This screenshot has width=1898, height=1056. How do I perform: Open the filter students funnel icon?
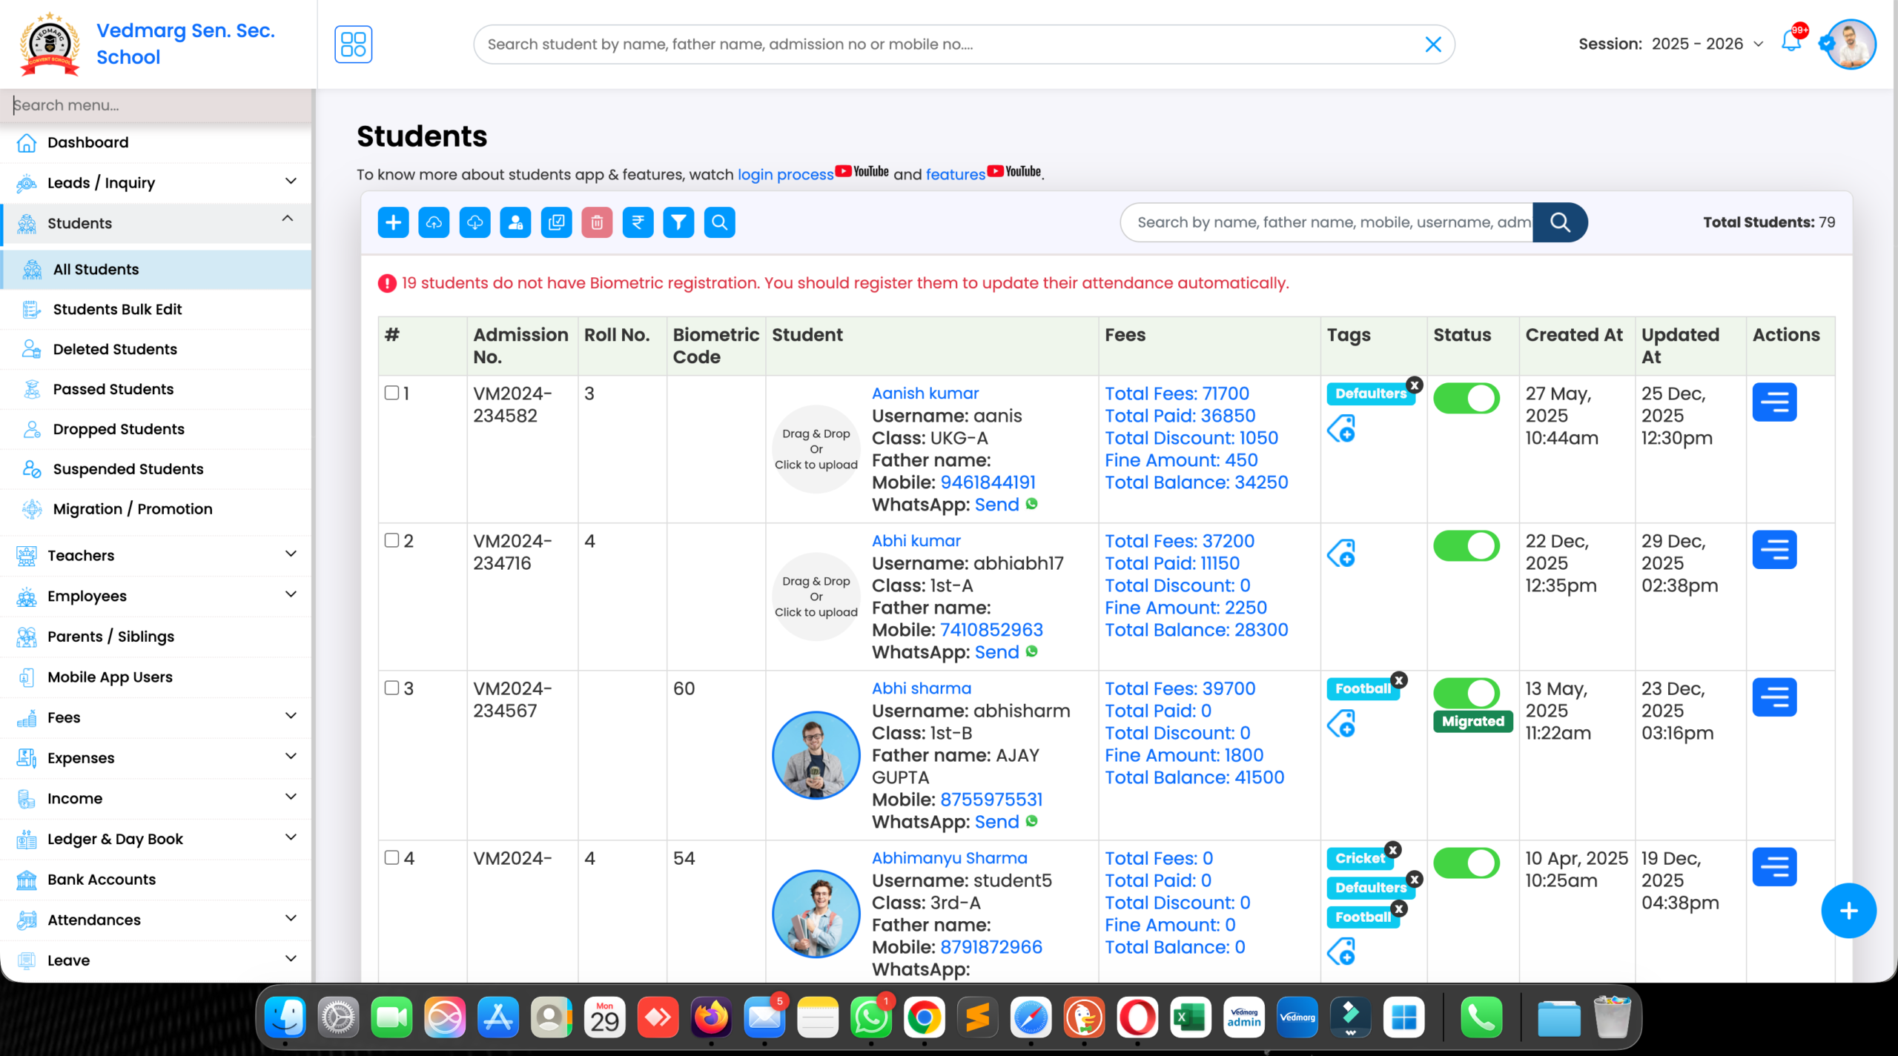[x=678, y=222]
